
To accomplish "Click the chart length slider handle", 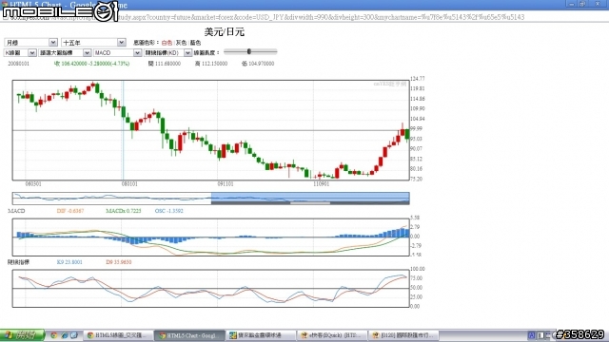I will (249, 51).
